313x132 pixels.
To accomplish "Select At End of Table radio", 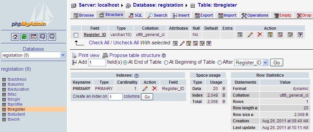I will click(125, 63).
